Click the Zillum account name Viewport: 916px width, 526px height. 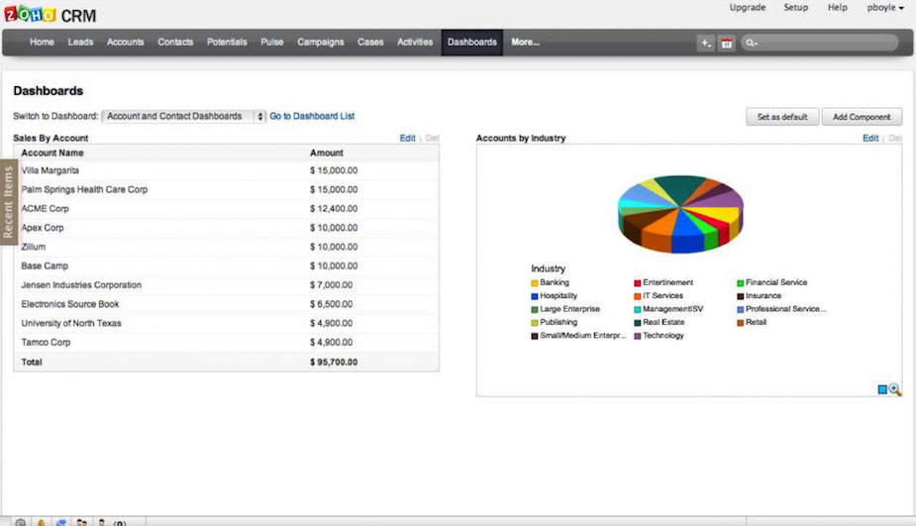(34, 247)
